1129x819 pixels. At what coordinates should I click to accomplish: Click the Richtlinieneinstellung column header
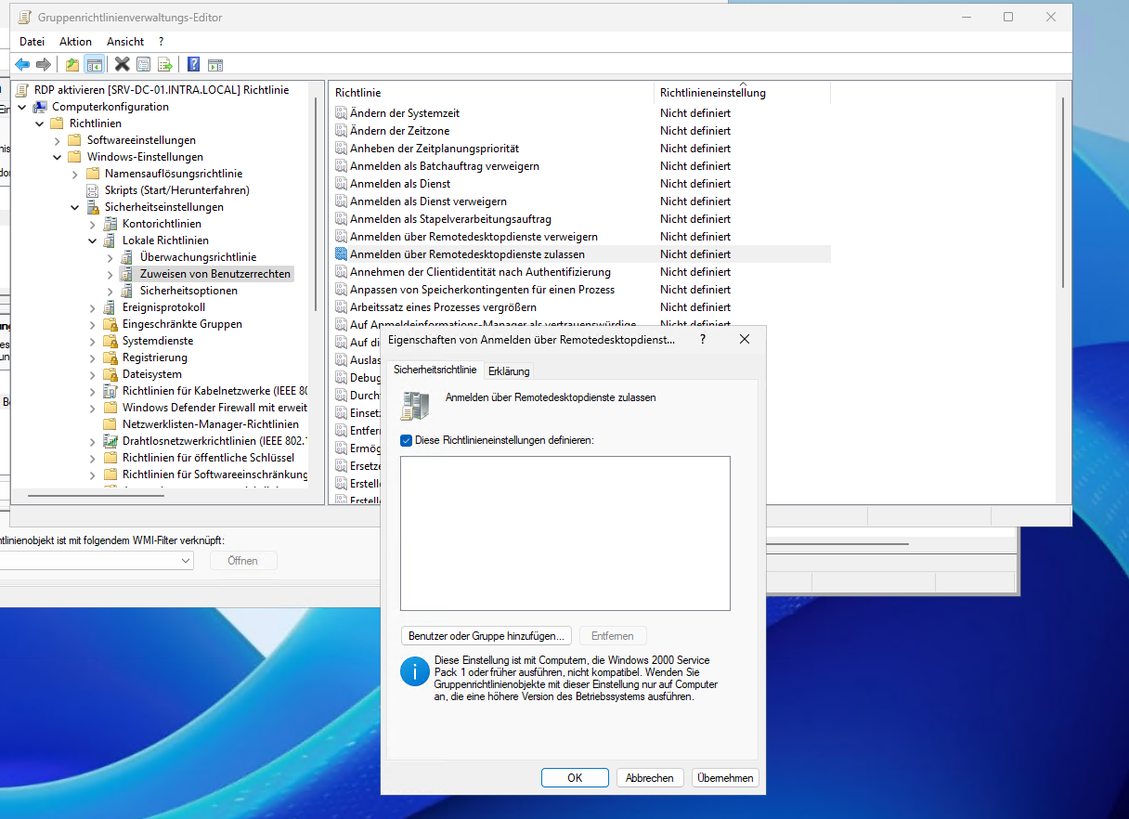click(x=712, y=93)
